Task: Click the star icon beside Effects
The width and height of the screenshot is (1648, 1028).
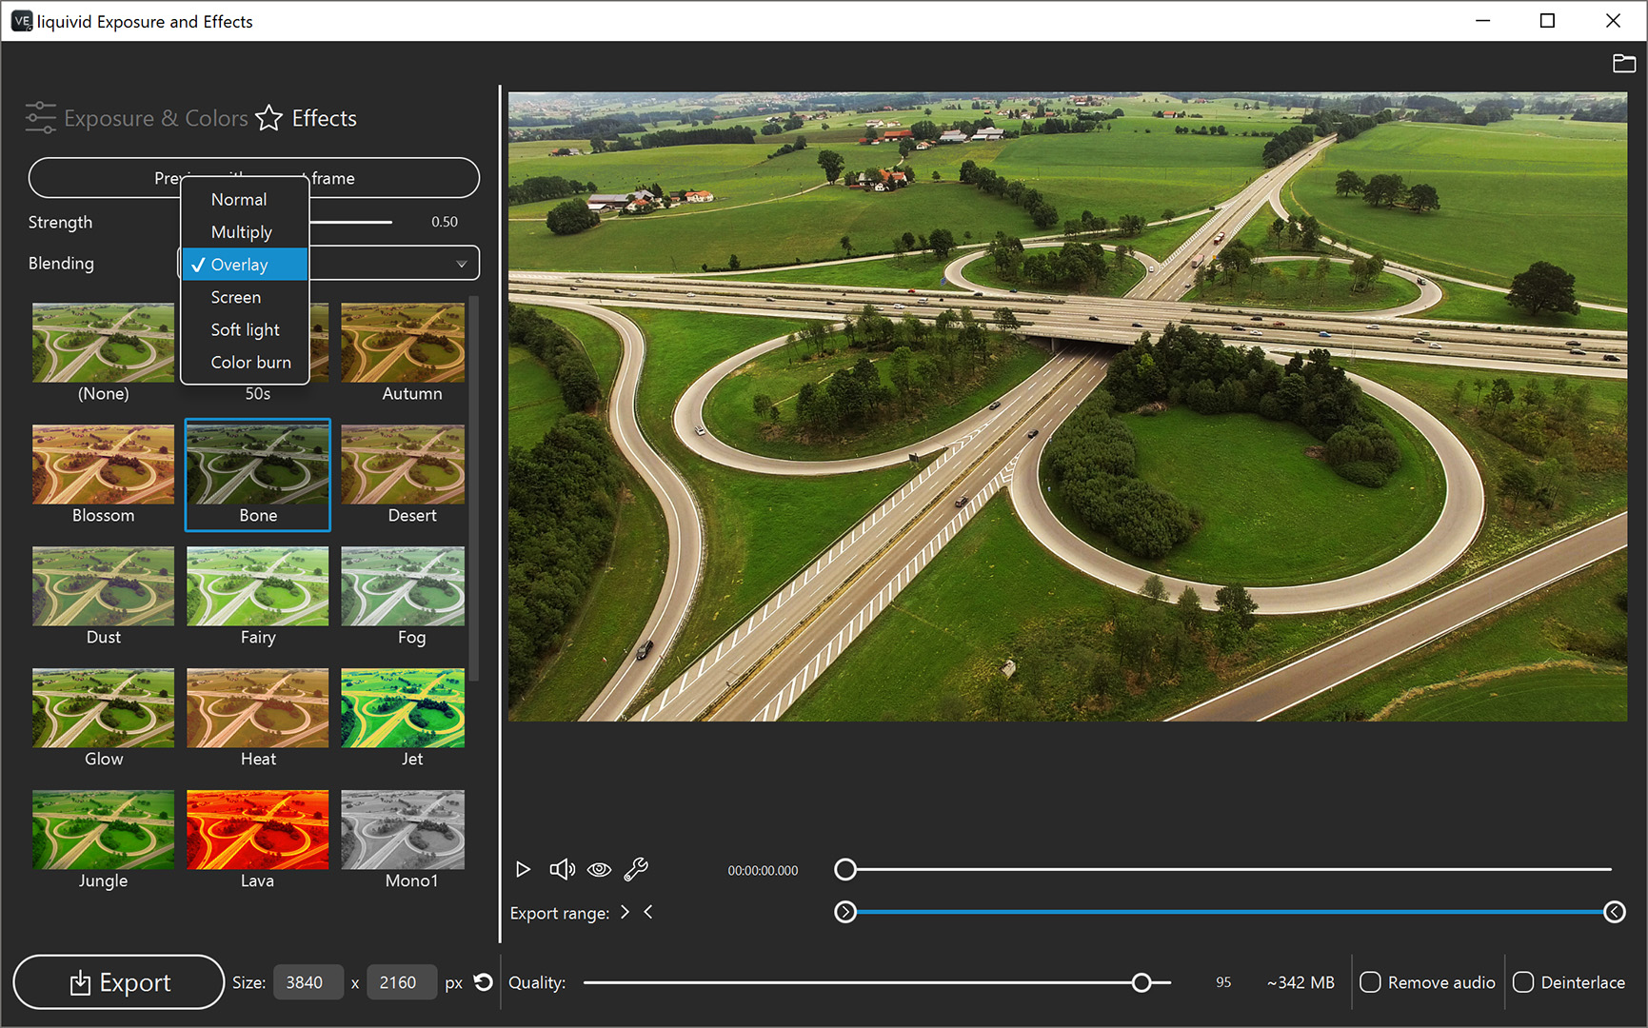Action: coord(268,118)
